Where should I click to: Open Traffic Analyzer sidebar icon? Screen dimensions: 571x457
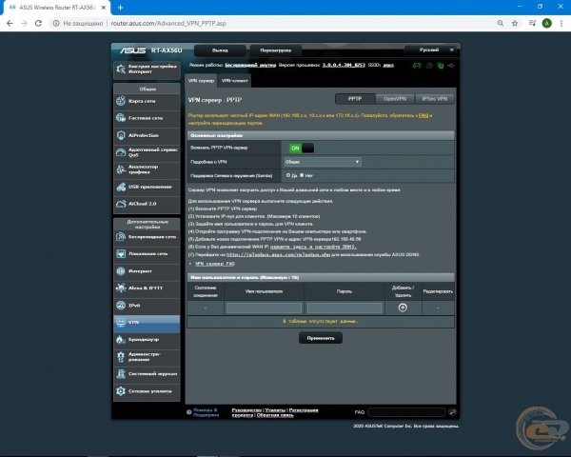(x=121, y=169)
